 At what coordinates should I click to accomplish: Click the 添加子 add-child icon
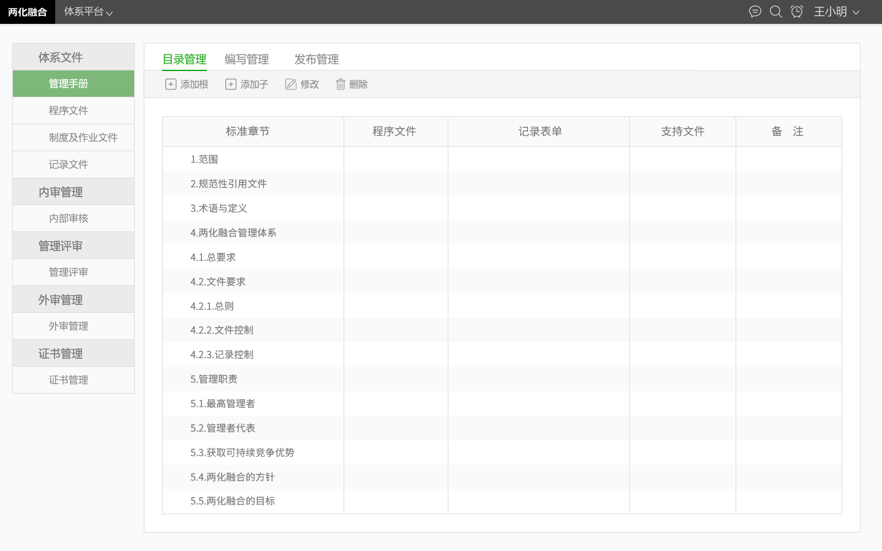231,84
